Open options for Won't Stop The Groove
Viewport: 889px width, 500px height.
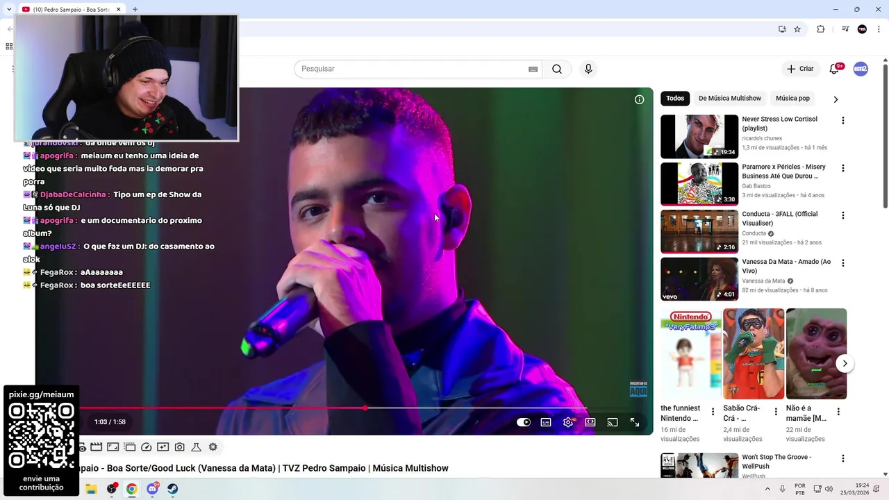(843, 459)
